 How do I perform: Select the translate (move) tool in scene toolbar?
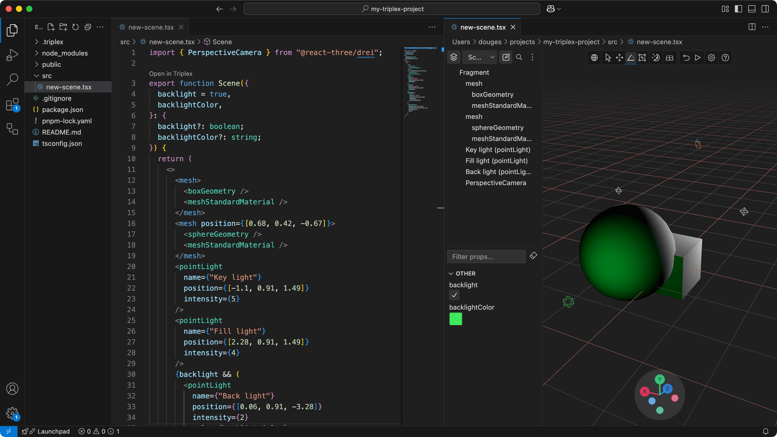click(x=619, y=57)
